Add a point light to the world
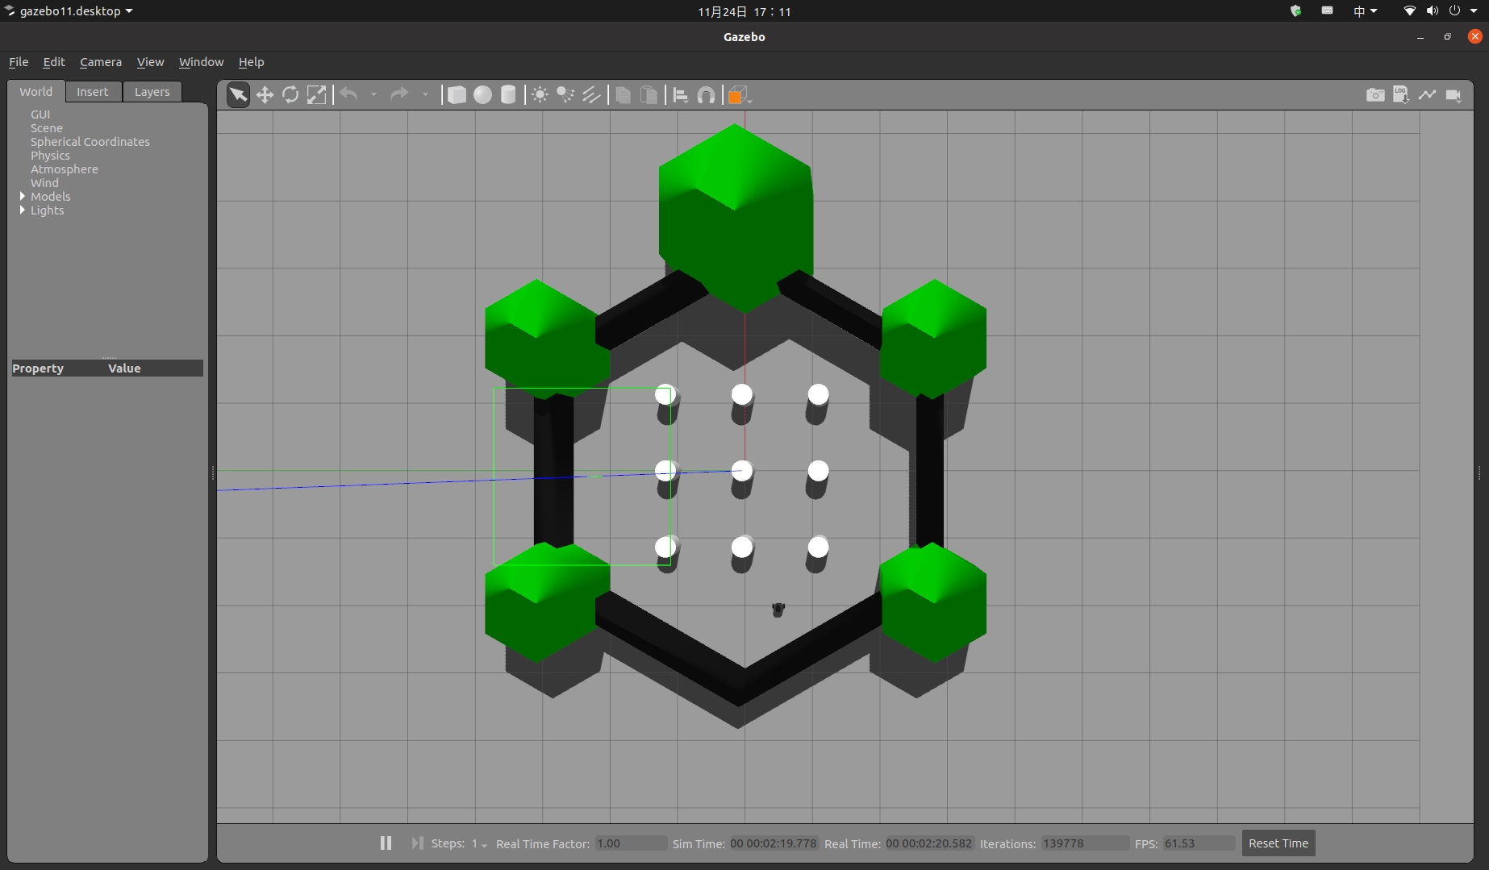 click(x=539, y=94)
